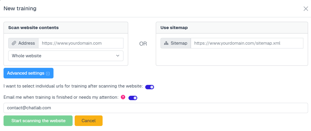311x131 pixels.
Task: Click into the Sitemap URL field
Action: pos(247,43)
